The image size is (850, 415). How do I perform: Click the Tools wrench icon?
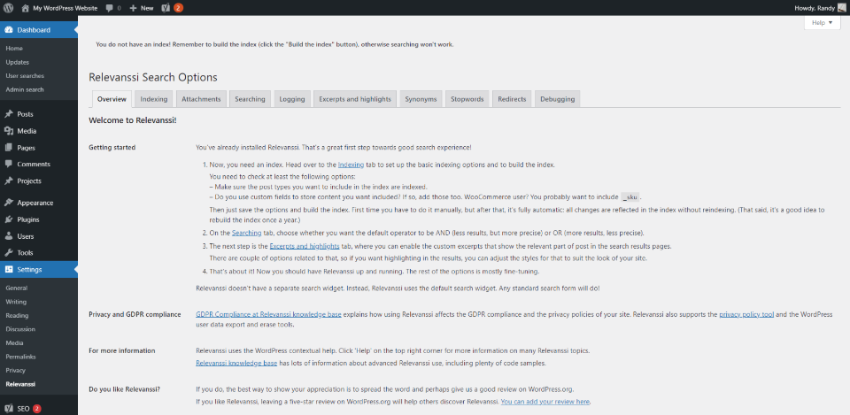[x=9, y=252]
